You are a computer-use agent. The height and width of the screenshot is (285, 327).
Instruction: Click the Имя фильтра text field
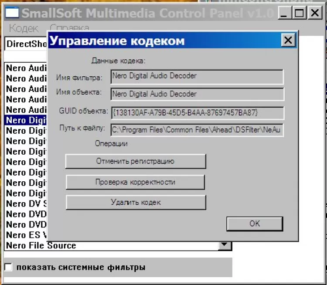[197, 77]
